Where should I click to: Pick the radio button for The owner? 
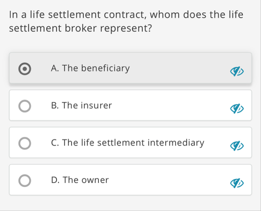(25, 180)
